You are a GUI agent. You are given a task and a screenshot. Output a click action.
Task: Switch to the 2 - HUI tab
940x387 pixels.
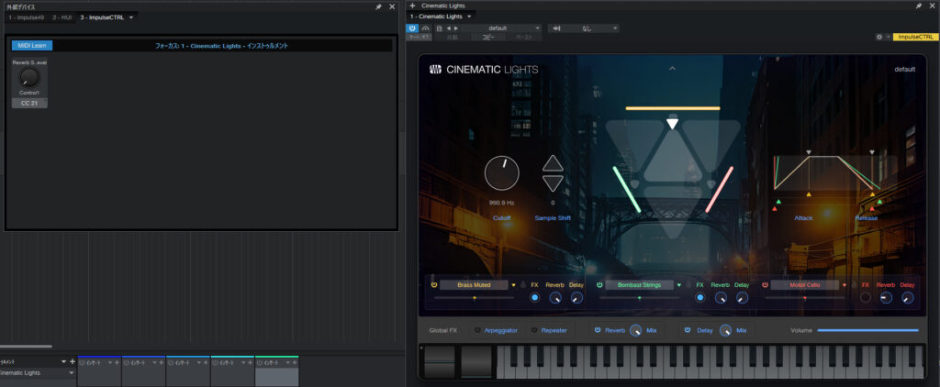point(63,17)
